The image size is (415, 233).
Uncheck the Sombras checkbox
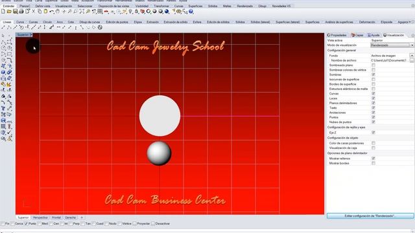[373, 74]
